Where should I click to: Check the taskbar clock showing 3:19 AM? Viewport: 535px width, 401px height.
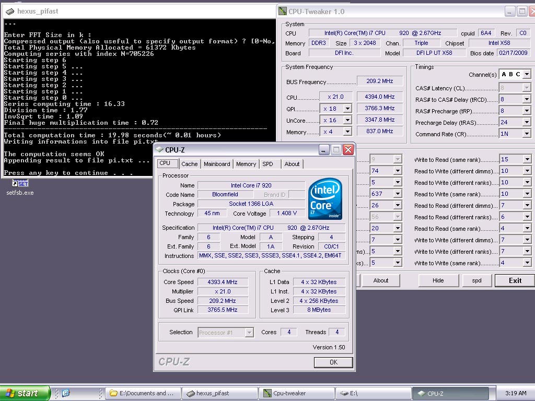coord(516,393)
